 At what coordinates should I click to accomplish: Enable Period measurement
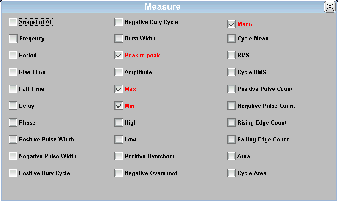[13, 55]
